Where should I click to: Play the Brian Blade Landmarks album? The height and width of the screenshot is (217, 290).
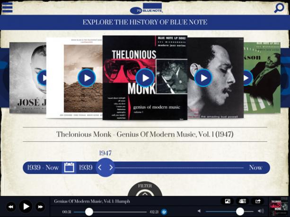87,78
